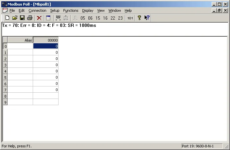
Task: Click the yellow question mark About icon
Action: tap(139, 18)
